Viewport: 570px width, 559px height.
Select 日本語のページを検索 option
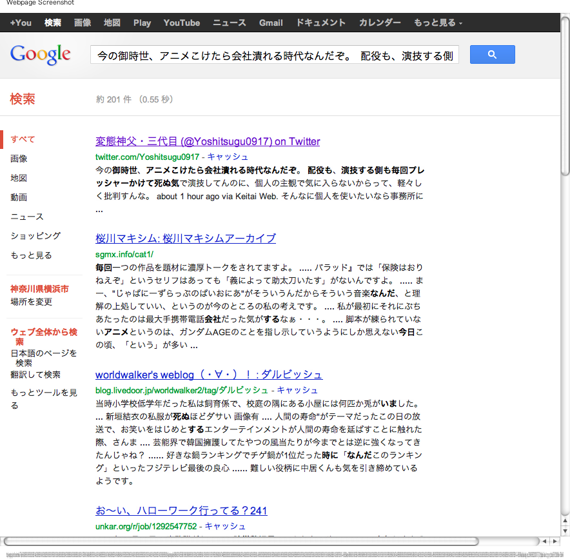[x=44, y=358]
